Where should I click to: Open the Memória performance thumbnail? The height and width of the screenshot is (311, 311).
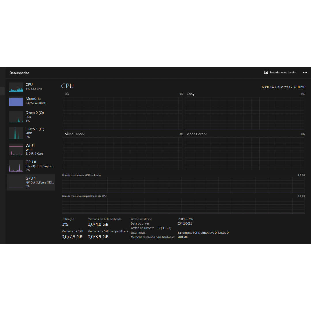tap(16, 101)
